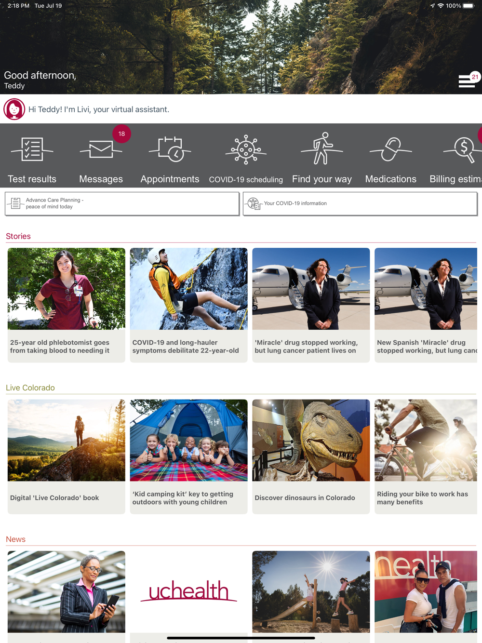
Task: Tap the home indicator bar
Action: pos(241,638)
